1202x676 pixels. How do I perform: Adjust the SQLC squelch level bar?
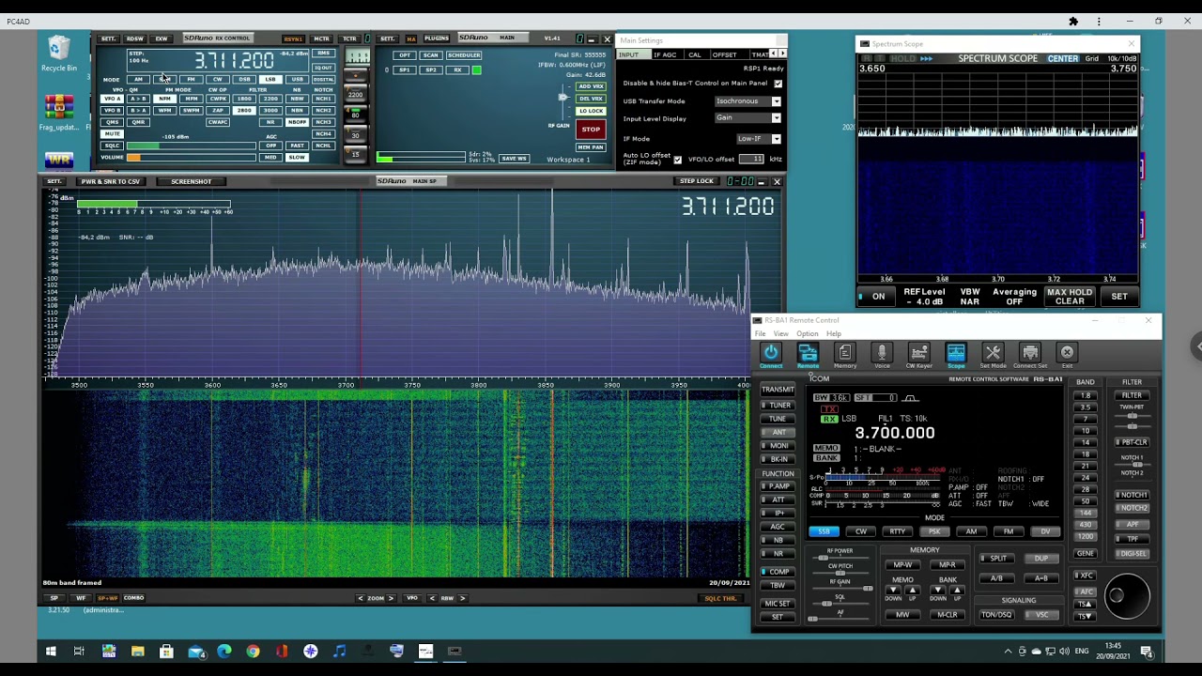click(x=191, y=146)
